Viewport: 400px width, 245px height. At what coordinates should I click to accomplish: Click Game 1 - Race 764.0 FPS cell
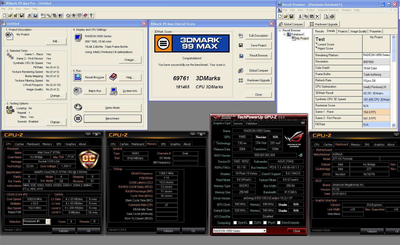pos(376,112)
